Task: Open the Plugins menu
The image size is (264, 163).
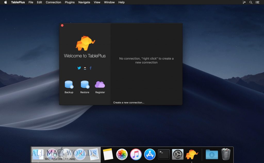Action: point(70,2)
